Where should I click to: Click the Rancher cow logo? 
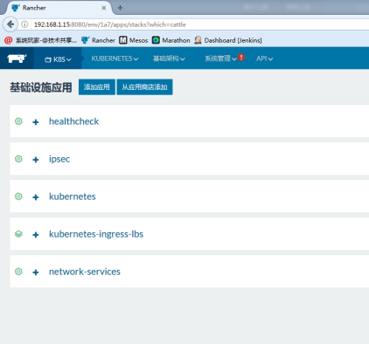coord(17,58)
